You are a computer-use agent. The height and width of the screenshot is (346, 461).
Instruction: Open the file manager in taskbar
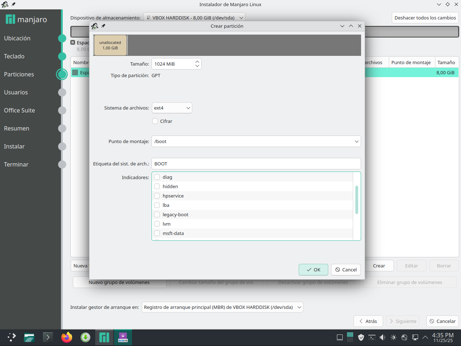[x=29, y=337]
